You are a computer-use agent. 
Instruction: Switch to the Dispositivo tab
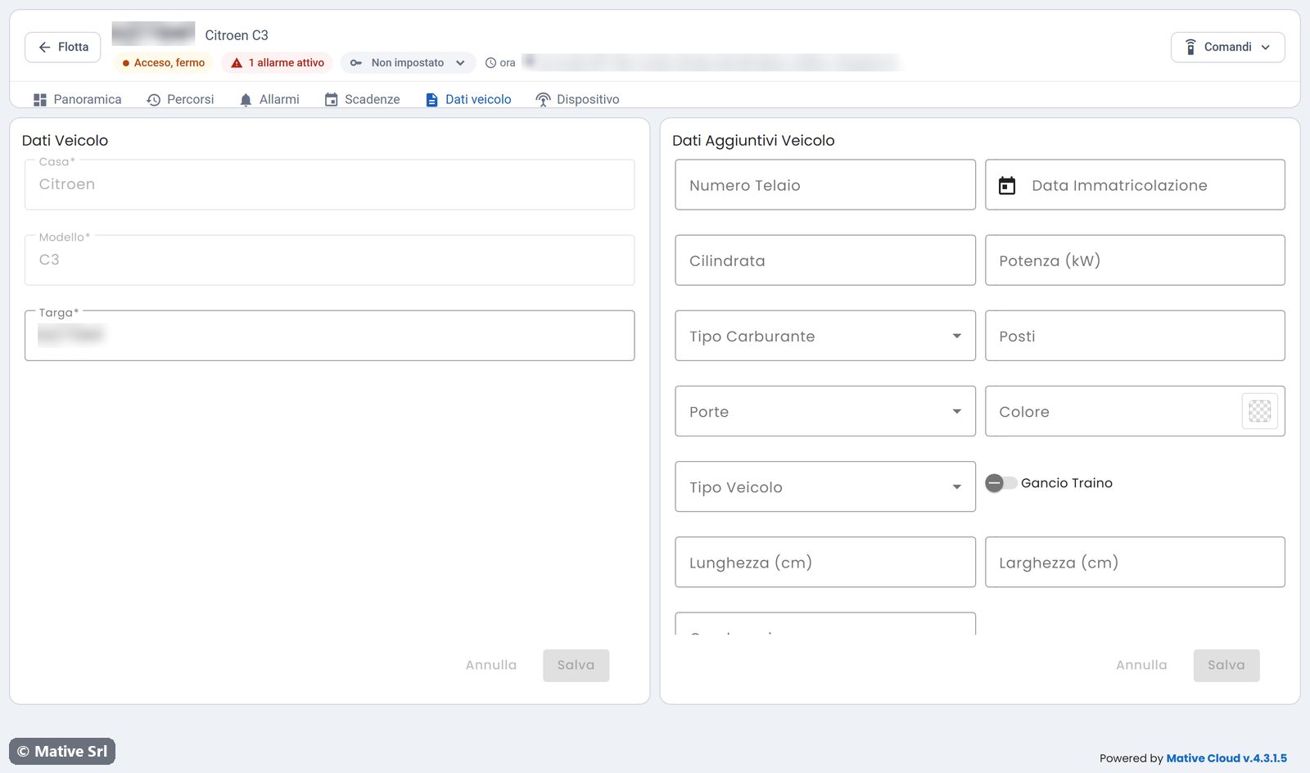tap(577, 99)
